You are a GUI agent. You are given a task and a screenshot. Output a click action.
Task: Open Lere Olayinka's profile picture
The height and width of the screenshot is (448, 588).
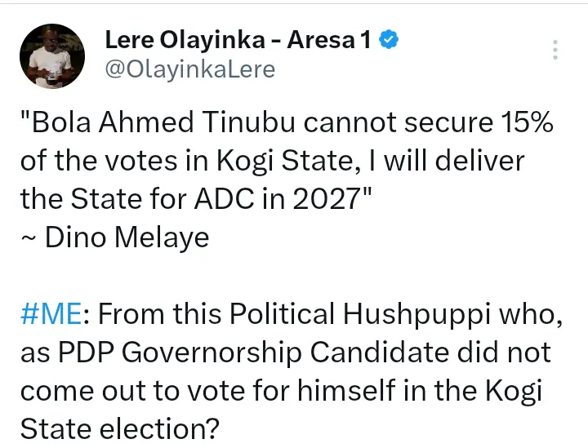51,55
